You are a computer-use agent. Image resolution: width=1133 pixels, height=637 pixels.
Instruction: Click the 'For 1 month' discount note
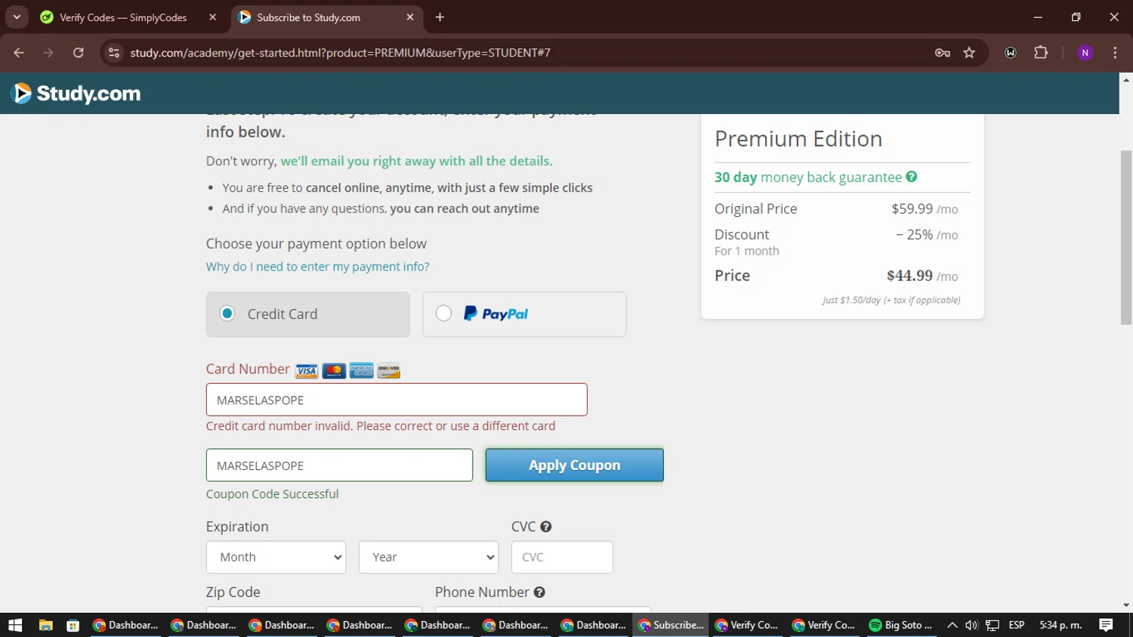[x=747, y=251]
